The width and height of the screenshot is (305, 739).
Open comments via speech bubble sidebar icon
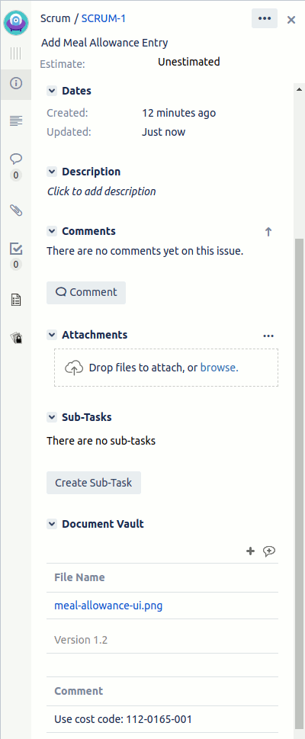point(16,159)
